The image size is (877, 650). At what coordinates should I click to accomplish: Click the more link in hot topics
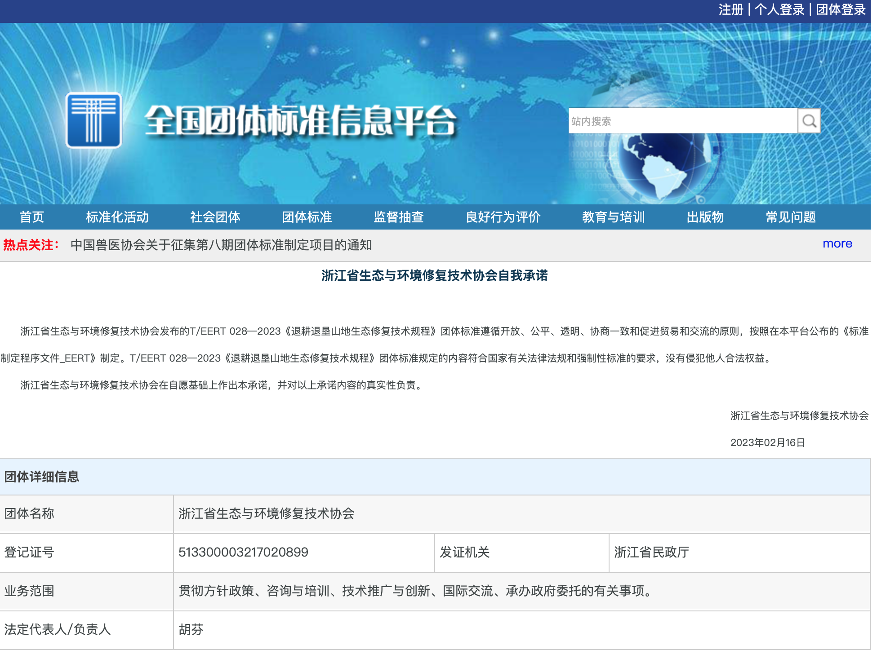pyautogui.click(x=837, y=243)
